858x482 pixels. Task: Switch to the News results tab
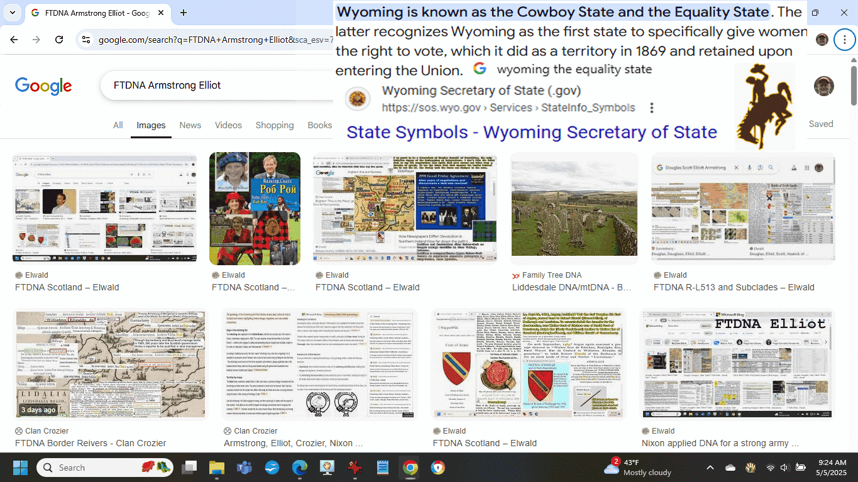point(190,125)
